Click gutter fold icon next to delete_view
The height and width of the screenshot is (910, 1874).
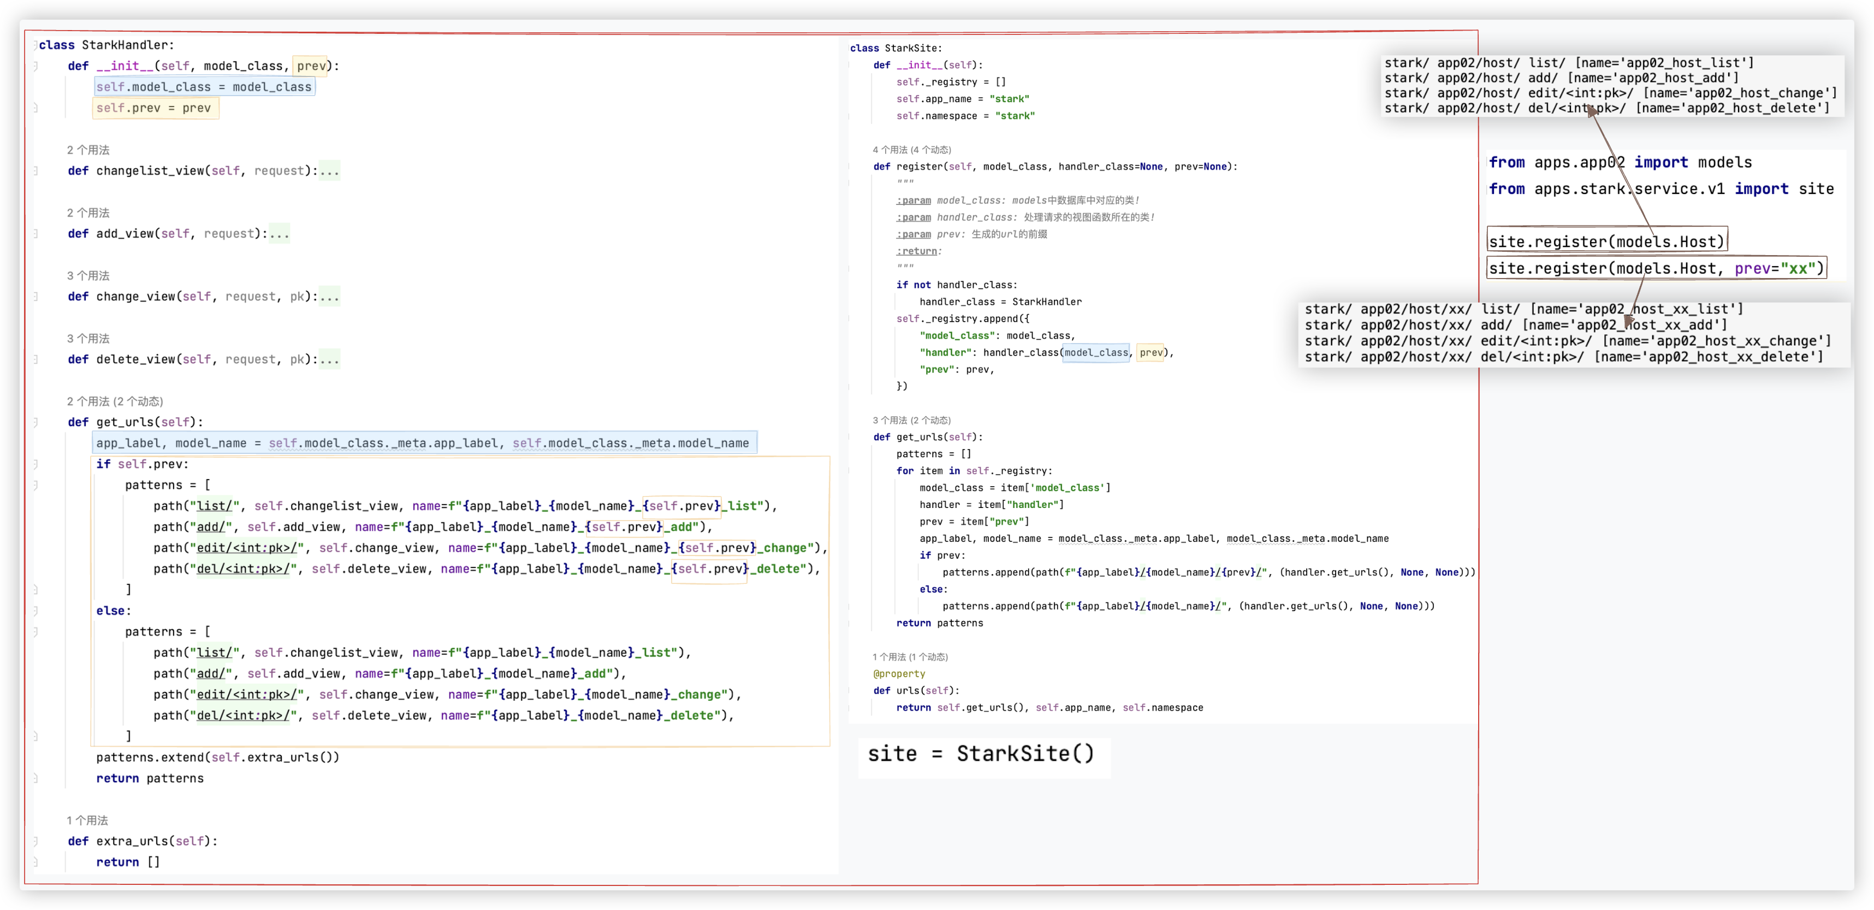tap(35, 359)
